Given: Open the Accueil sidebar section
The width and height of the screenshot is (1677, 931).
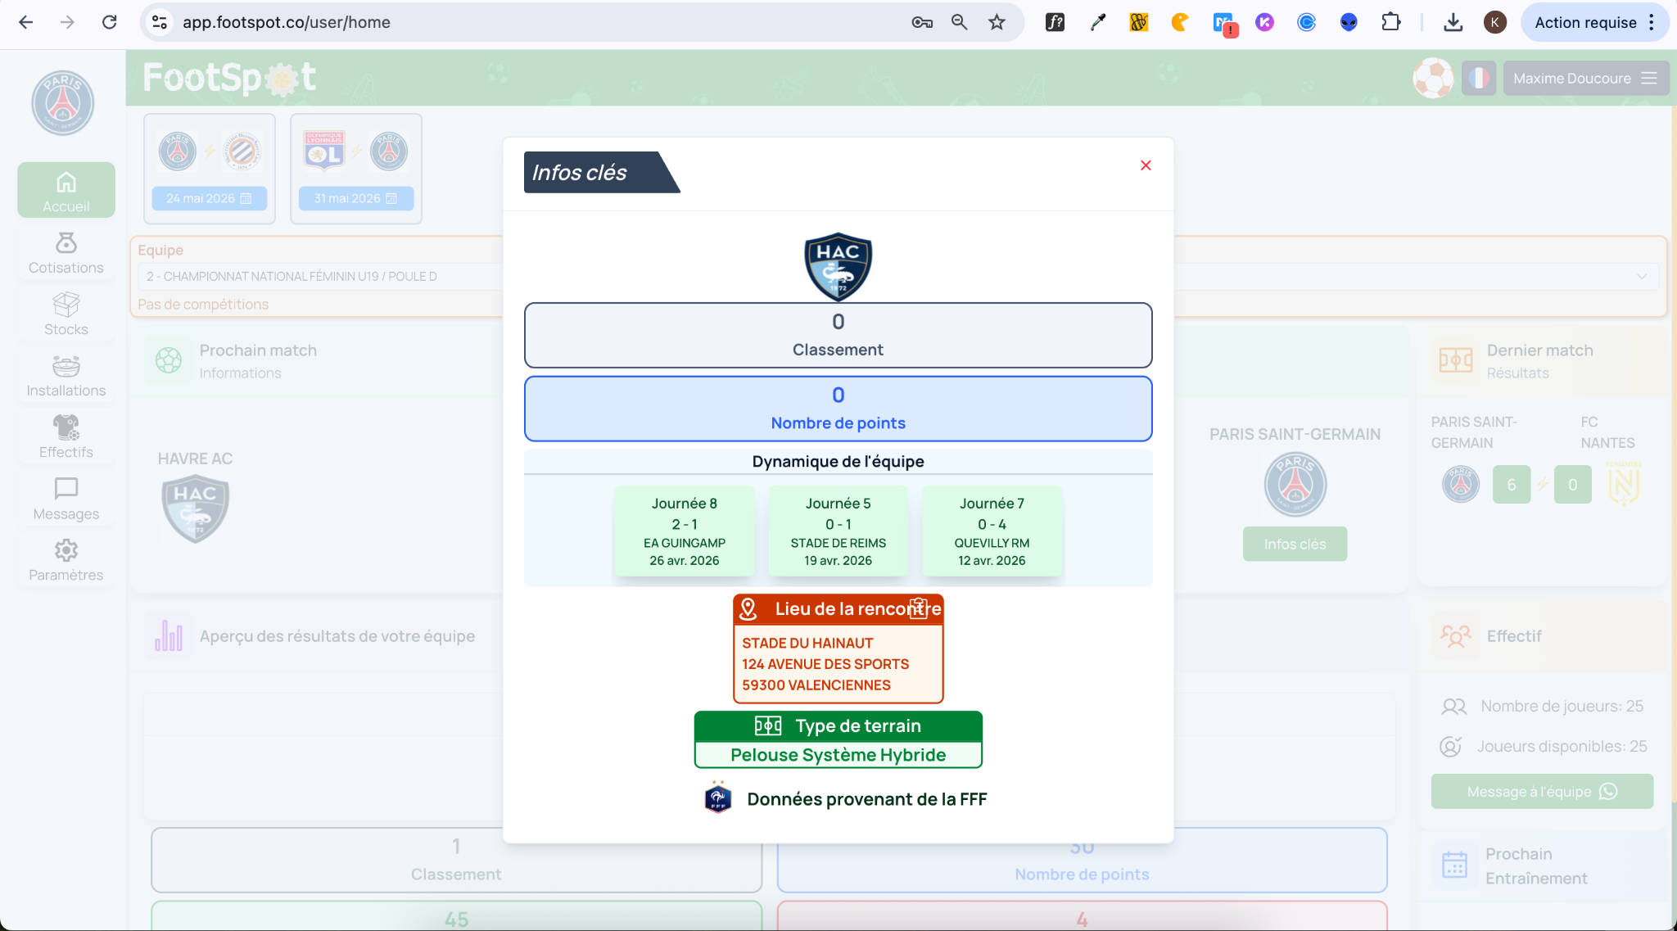Looking at the screenshot, I should [x=66, y=190].
